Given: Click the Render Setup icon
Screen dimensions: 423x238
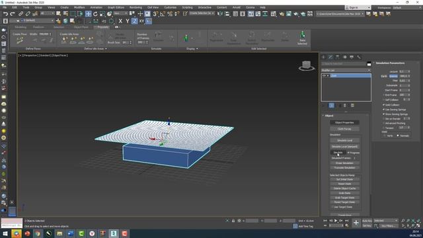Looking at the screenshot, I should tap(282, 14).
